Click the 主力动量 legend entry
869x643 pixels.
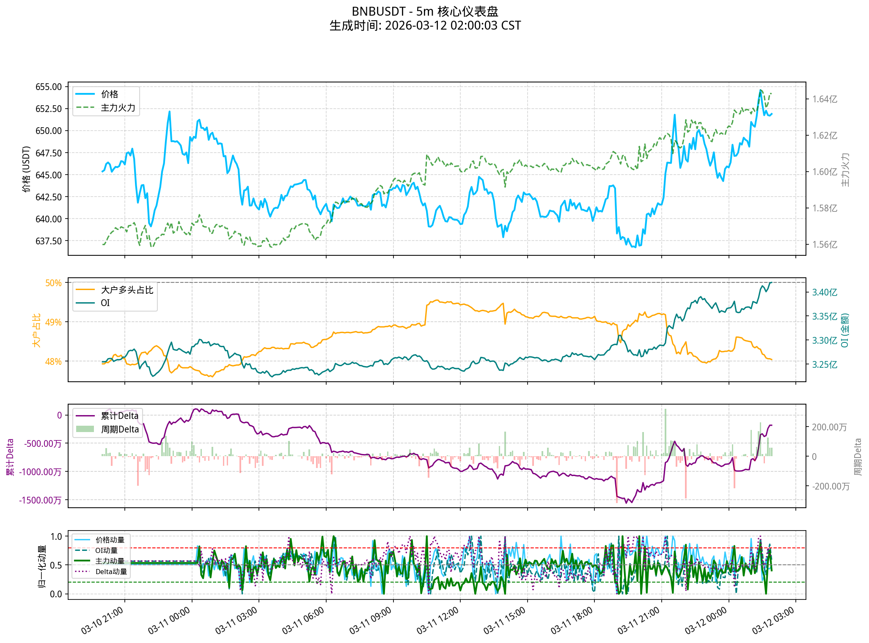click(x=110, y=561)
